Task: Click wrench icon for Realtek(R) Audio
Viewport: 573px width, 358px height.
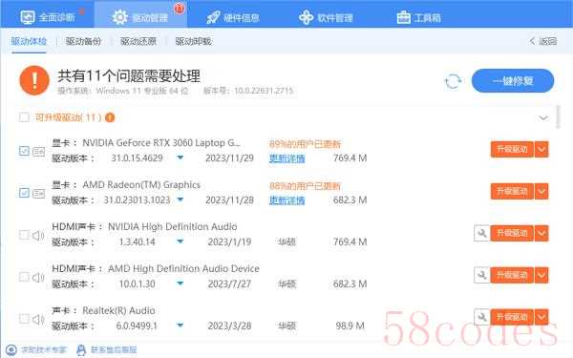Action: [x=481, y=317]
